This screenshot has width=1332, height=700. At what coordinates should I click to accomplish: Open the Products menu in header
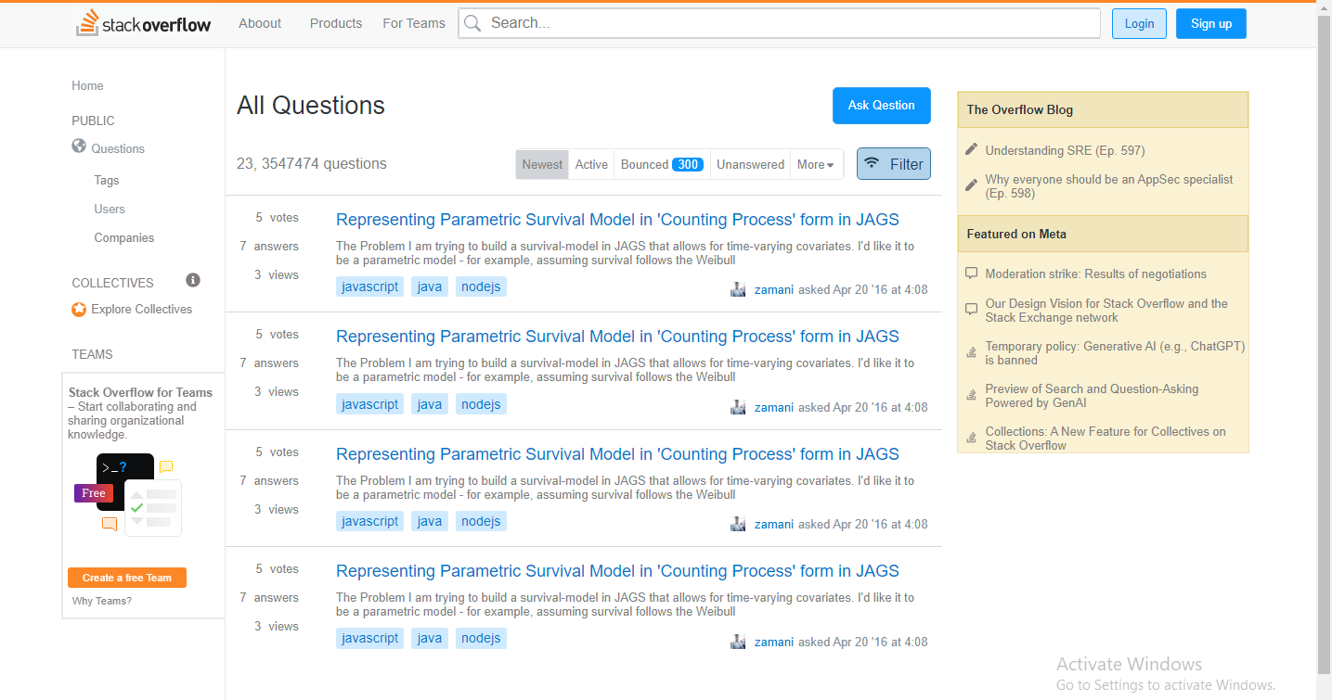point(336,23)
